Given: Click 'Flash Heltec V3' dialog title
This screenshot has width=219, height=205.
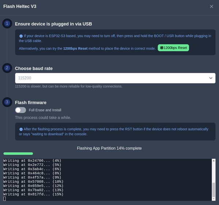Looking at the screenshot, I should pos(20,7).
